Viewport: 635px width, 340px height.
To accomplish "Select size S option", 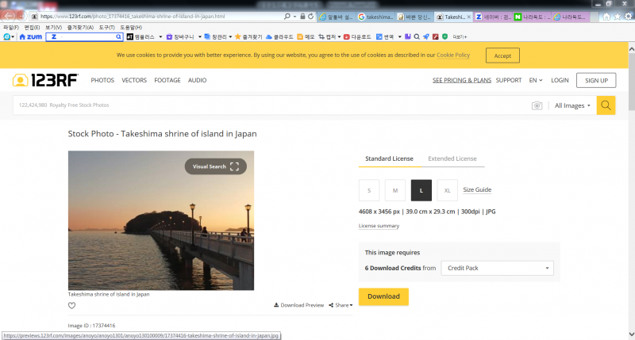I will pyautogui.click(x=369, y=190).
